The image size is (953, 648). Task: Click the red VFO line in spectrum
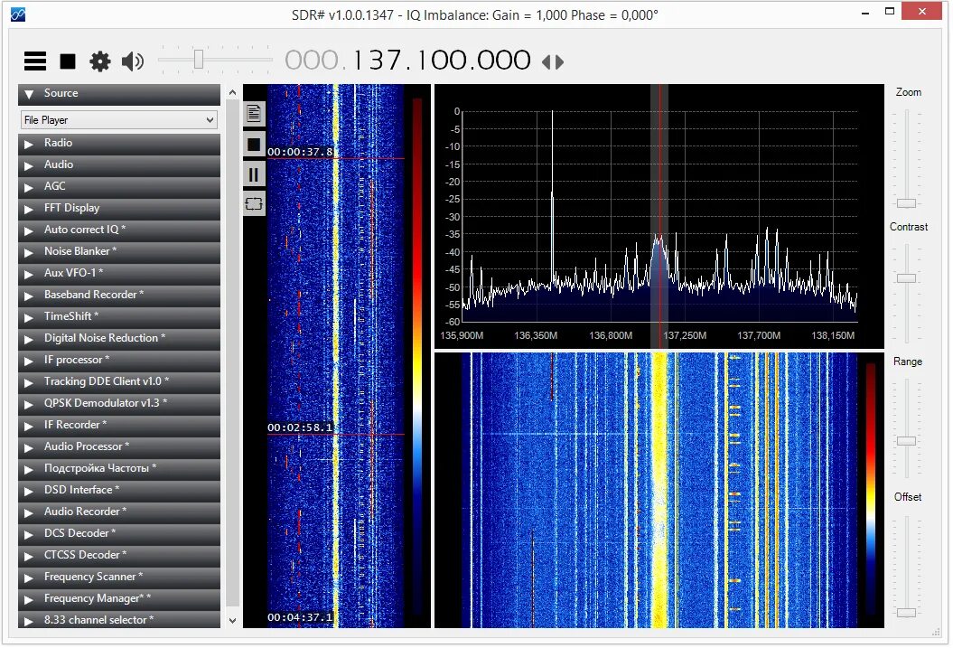659,216
